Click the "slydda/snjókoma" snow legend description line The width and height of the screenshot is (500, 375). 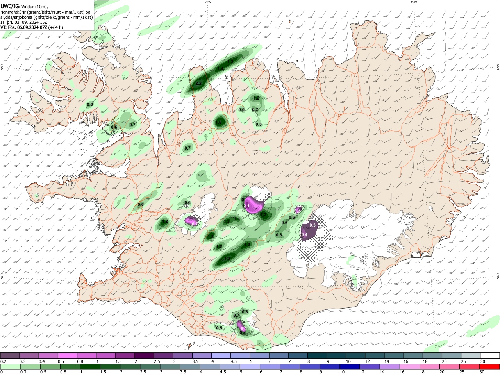point(47,17)
